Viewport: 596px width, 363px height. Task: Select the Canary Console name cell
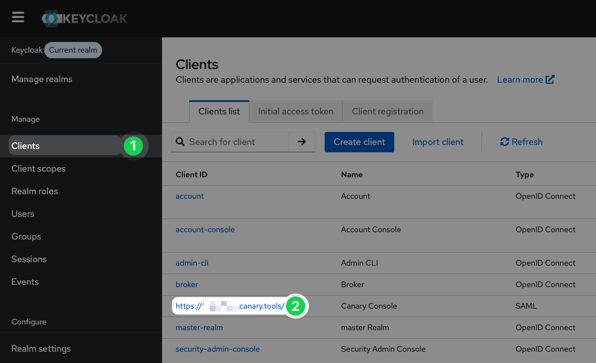[x=369, y=306]
